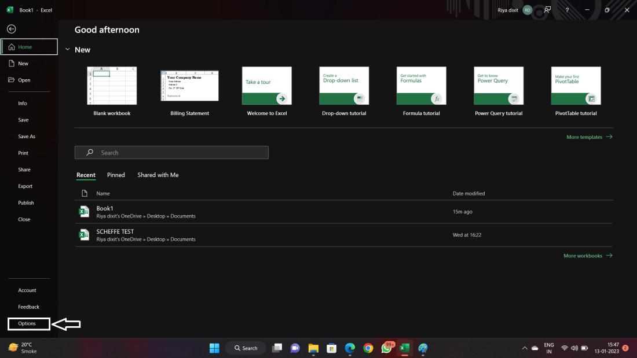Click the Riya dixit account avatar

527,10
